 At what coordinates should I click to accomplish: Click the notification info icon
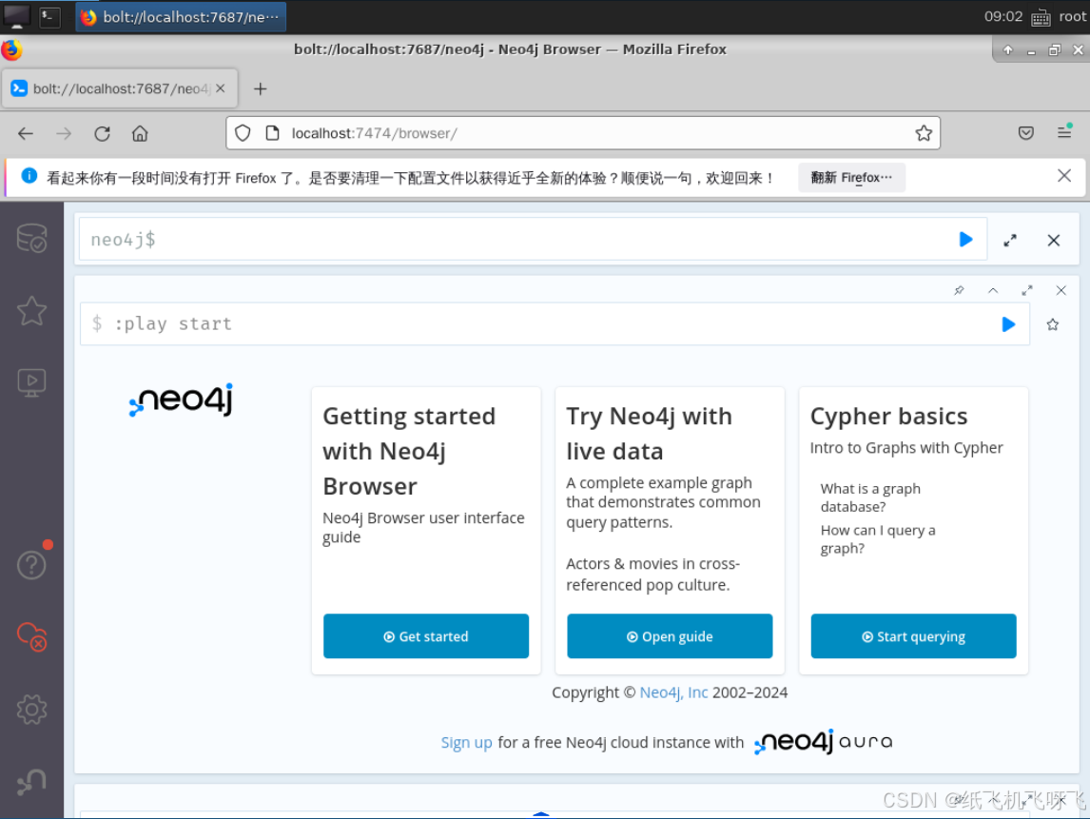tap(29, 176)
